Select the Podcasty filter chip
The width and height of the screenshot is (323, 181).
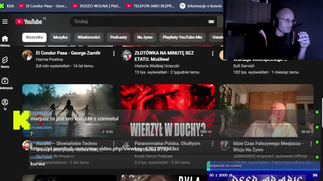pyautogui.click(x=118, y=37)
